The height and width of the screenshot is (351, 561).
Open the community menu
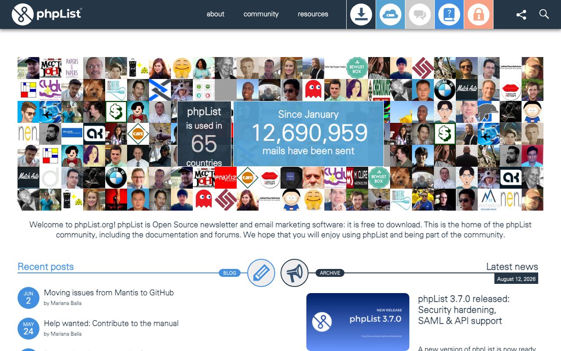[261, 14]
